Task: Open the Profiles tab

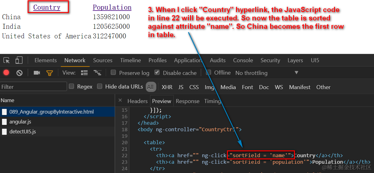Action: (158, 60)
